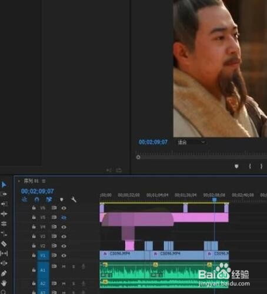Screen dimensions: 267x294
Task: Select the Slip tool
Action: (x=4, y=253)
